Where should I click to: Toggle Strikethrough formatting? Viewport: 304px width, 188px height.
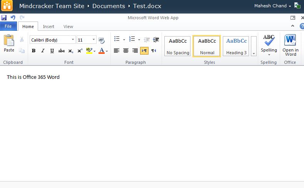pos(62,51)
